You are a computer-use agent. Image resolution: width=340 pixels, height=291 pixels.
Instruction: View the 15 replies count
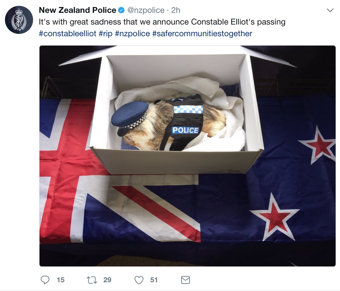[x=61, y=280]
